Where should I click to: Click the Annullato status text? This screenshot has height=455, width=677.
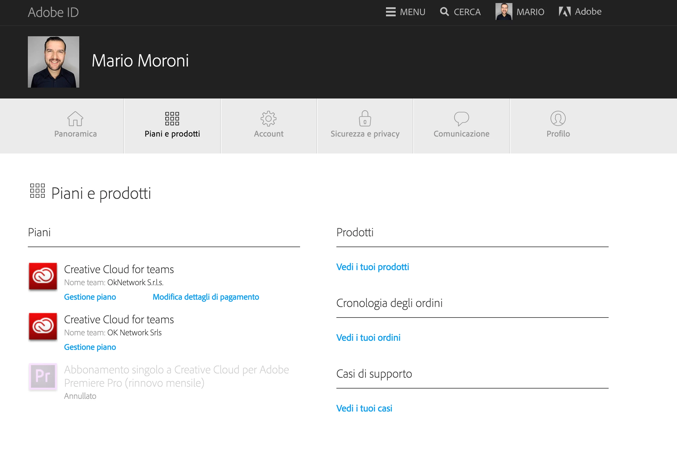[x=80, y=396]
